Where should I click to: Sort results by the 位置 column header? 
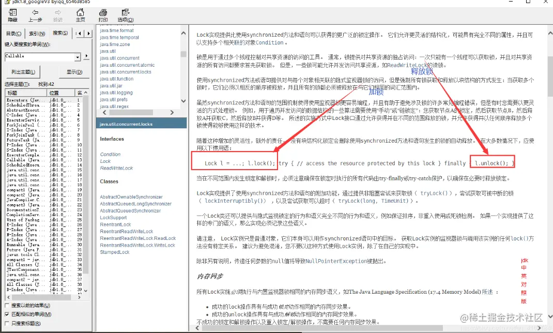[x=62, y=93]
